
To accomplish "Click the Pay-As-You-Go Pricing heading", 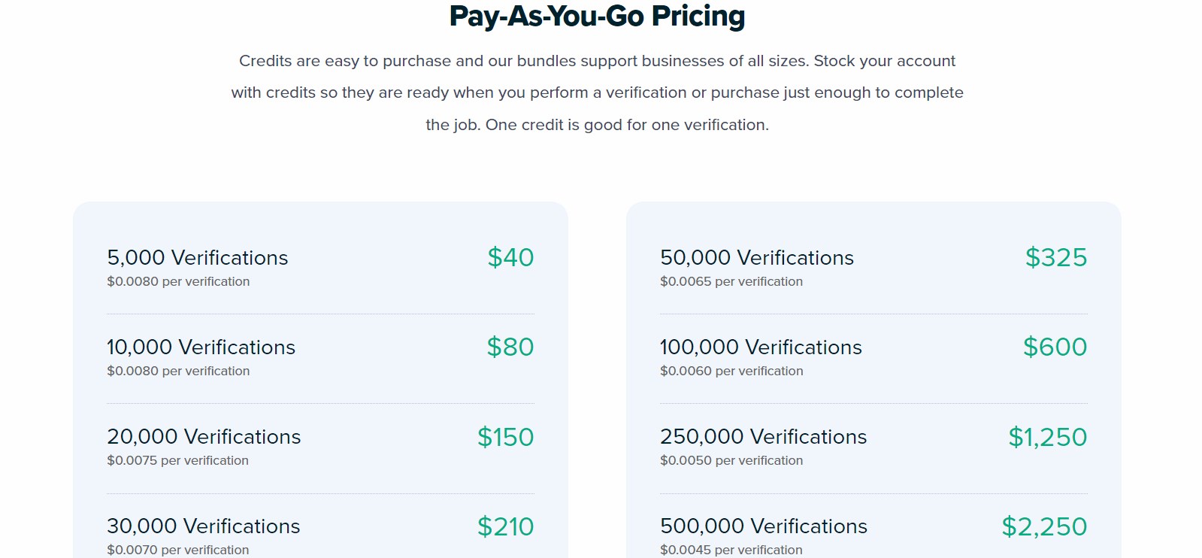I will pyautogui.click(x=597, y=16).
